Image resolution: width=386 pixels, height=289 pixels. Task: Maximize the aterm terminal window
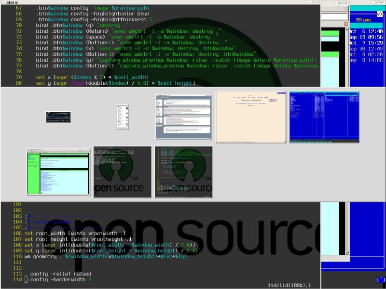(312, 2)
